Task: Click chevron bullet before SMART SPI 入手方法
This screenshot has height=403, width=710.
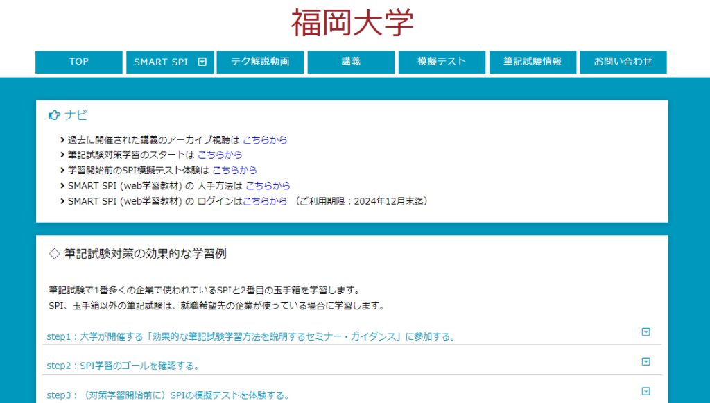Action: (62, 186)
